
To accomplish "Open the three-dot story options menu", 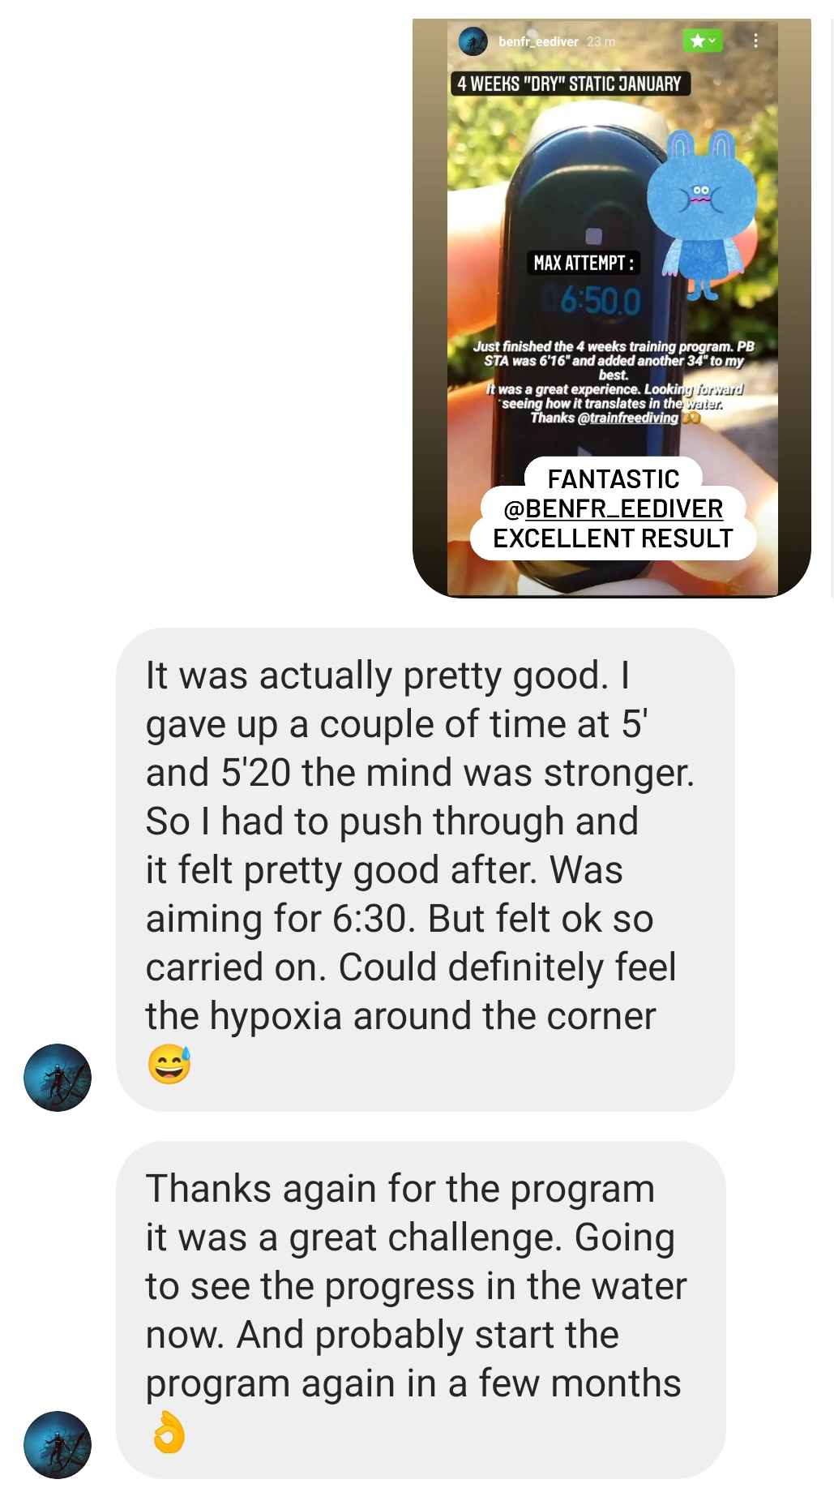I will (x=755, y=41).
